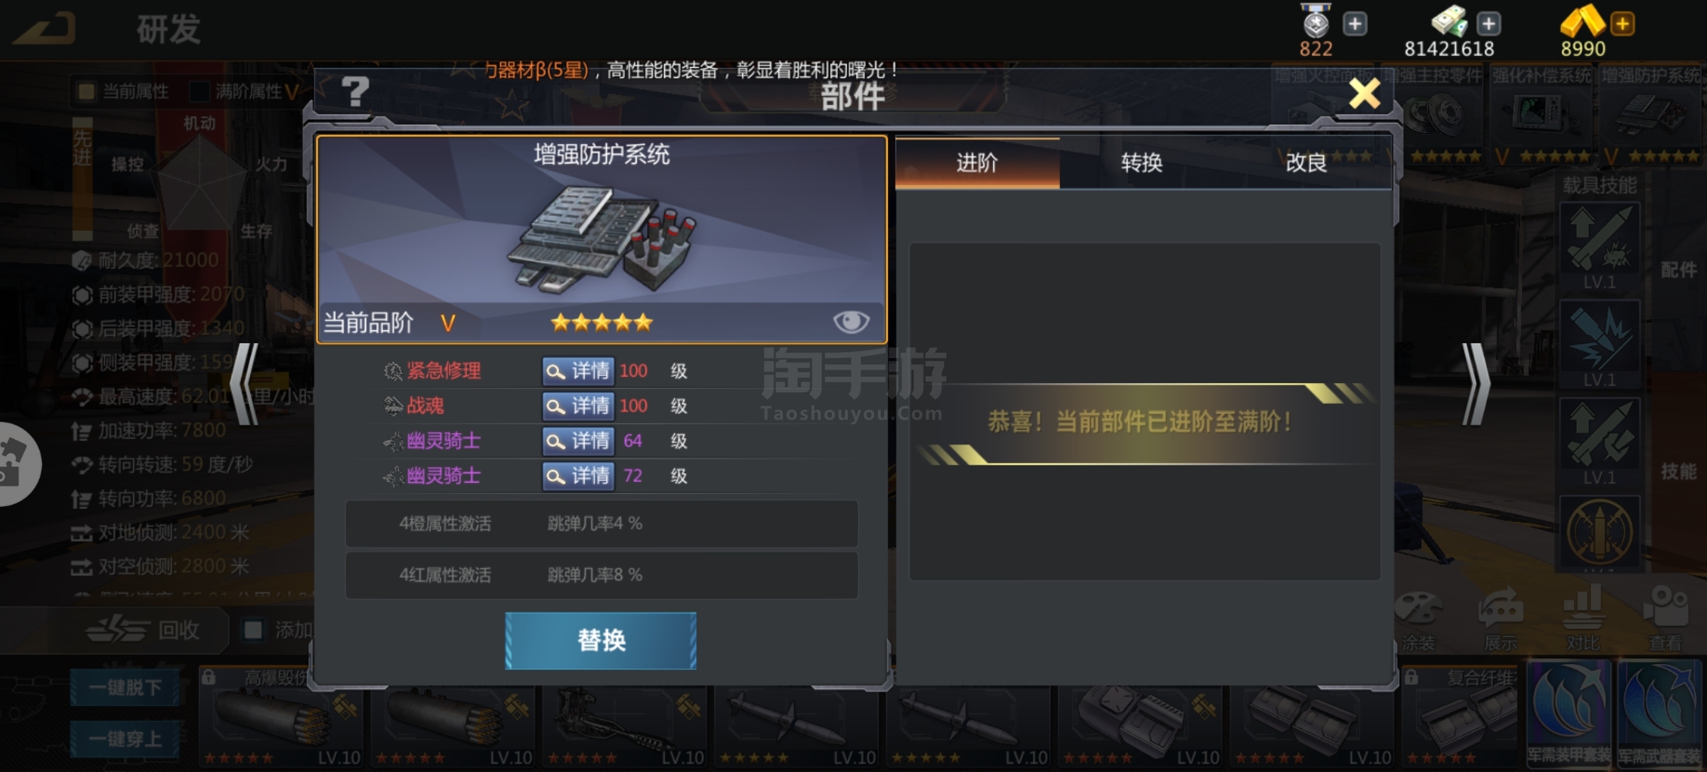The image size is (1707, 772).
Task: View 详情 for 幽灵骑士 level 72
Action: pyautogui.click(x=578, y=475)
